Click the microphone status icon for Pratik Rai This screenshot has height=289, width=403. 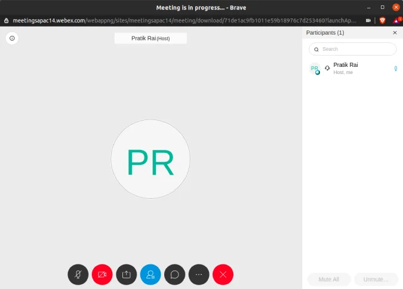396,69
